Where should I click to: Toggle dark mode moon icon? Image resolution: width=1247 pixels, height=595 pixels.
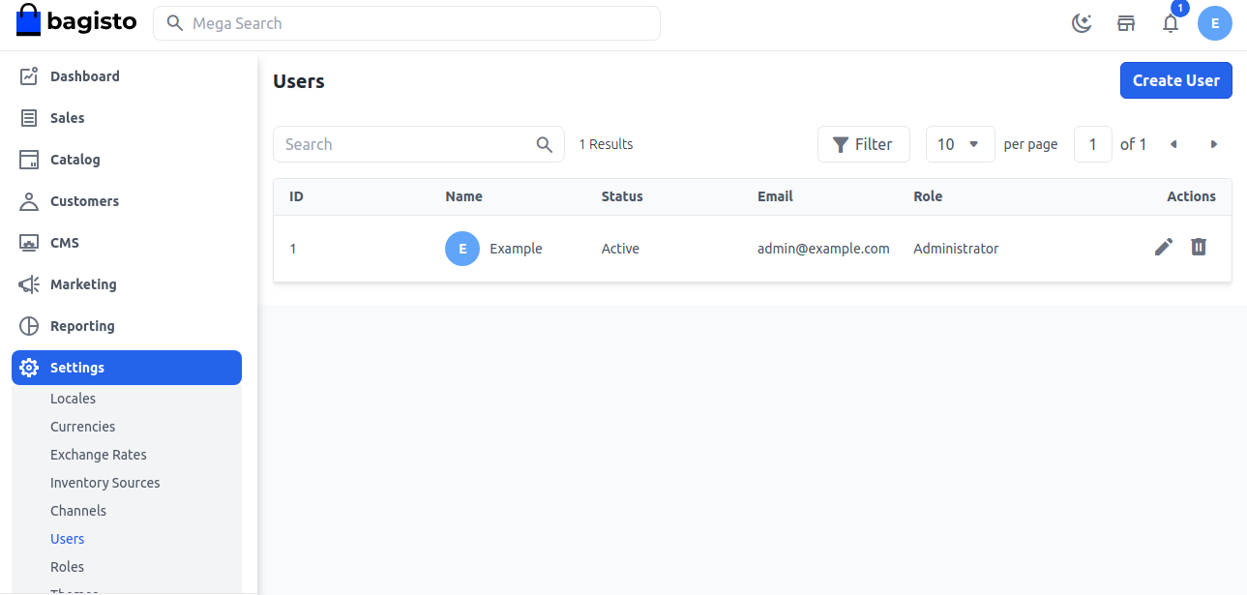[1082, 23]
